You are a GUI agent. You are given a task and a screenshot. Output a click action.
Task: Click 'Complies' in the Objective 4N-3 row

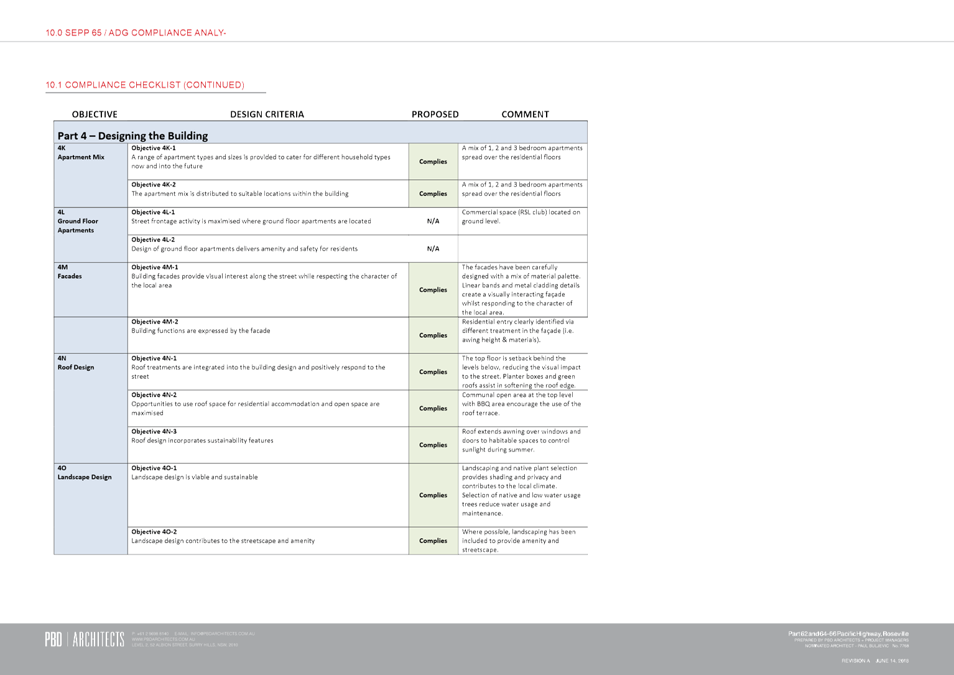433,445
